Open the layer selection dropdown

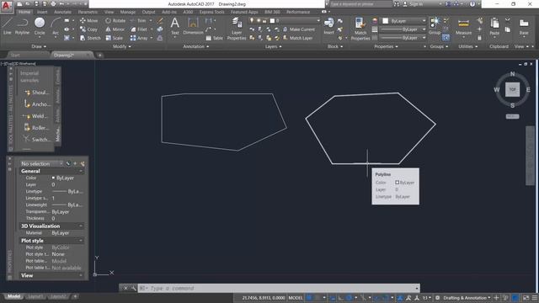click(x=285, y=20)
